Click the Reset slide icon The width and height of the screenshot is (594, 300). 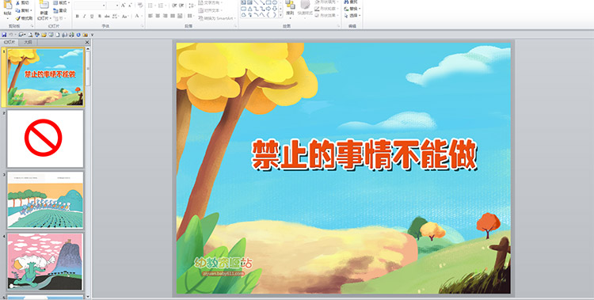pyautogui.click(x=55, y=10)
